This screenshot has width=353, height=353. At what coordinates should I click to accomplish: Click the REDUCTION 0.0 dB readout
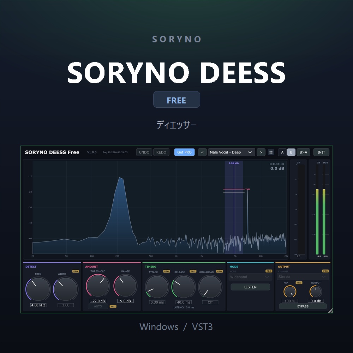pyautogui.click(x=277, y=167)
